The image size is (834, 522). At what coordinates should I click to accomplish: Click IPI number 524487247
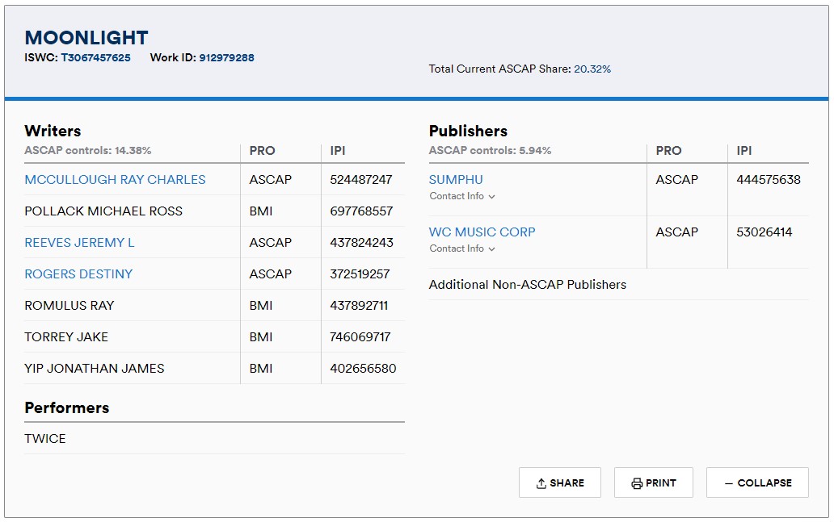tap(361, 179)
